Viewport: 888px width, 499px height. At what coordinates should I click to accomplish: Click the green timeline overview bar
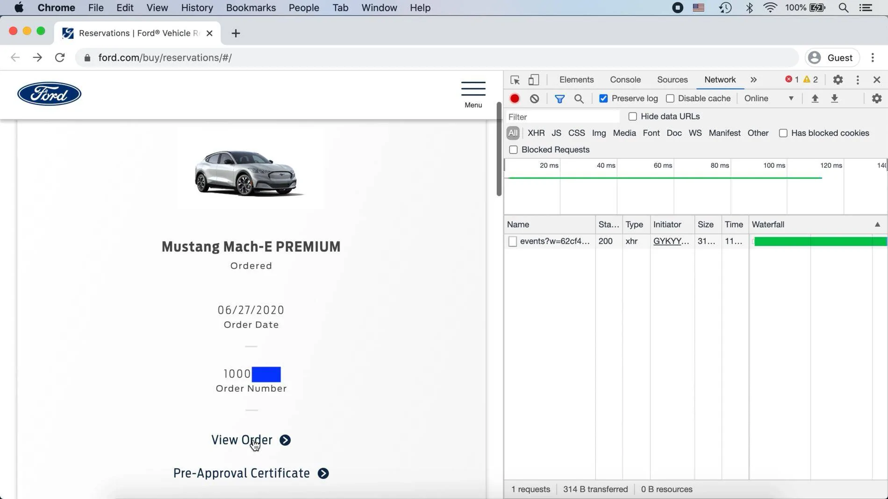665,178
